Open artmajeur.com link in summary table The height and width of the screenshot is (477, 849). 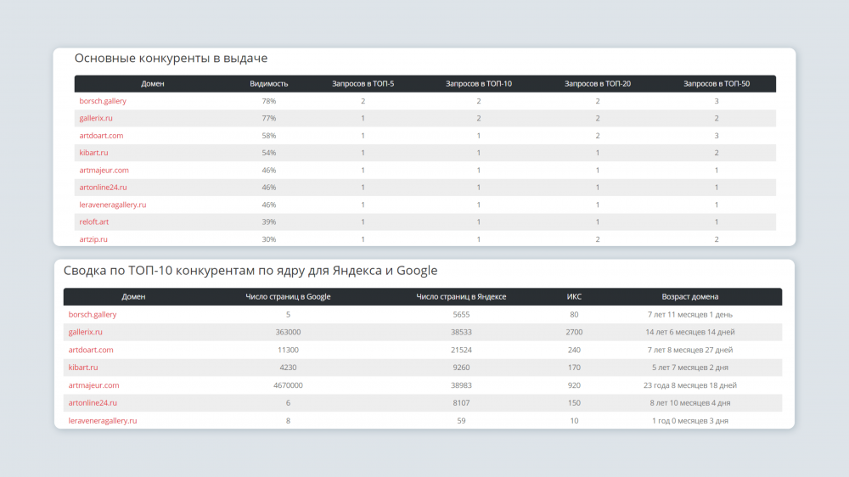point(93,385)
